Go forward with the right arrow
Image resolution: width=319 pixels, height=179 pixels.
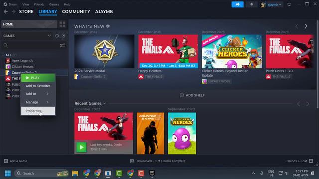coord(13,12)
